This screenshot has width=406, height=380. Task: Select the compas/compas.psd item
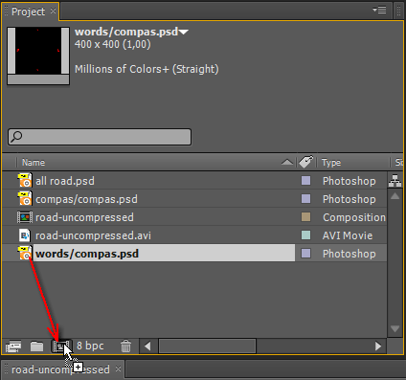86,199
